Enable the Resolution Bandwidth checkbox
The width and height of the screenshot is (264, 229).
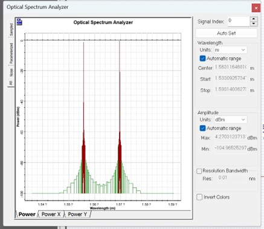pyautogui.click(x=199, y=171)
